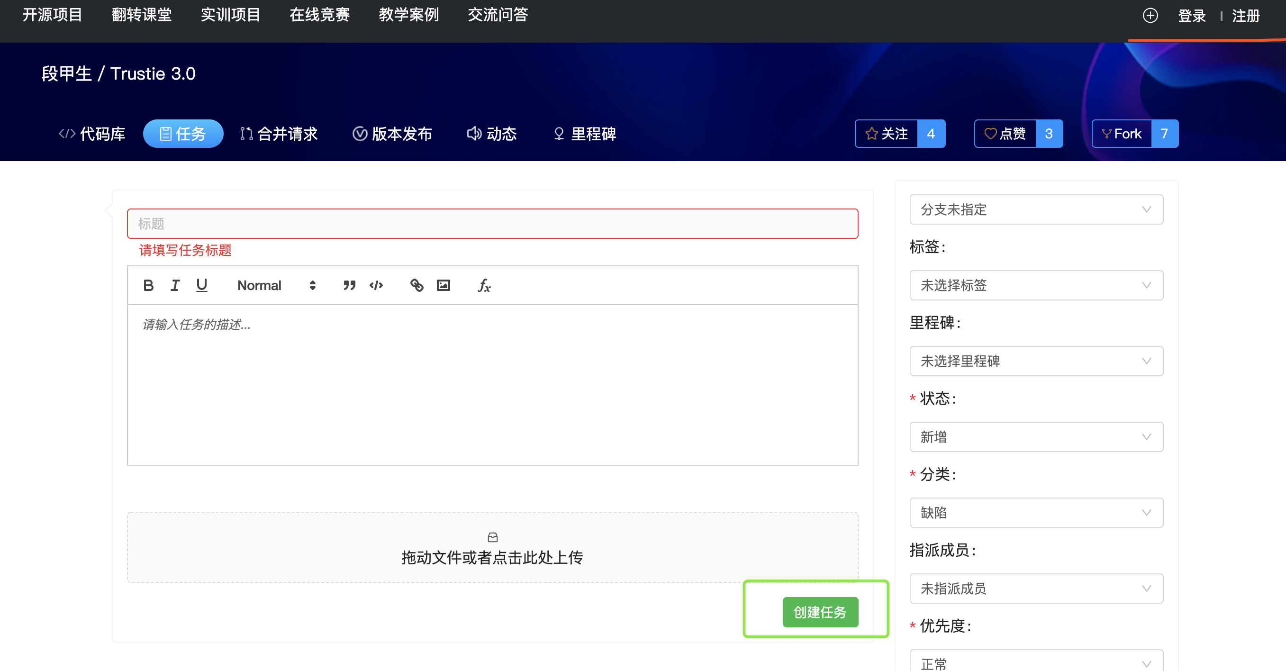Open the 未选择里程碑 milestone dropdown
The width and height of the screenshot is (1286, 671).
coord(1036,361)
